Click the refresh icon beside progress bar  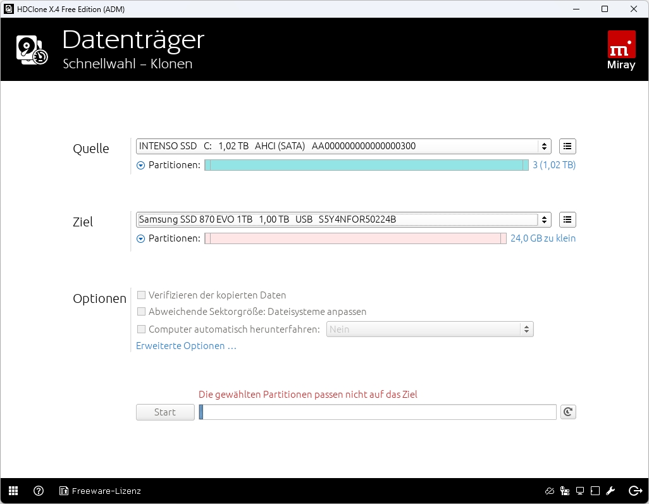pyautogui.click(x=568, y=412)
